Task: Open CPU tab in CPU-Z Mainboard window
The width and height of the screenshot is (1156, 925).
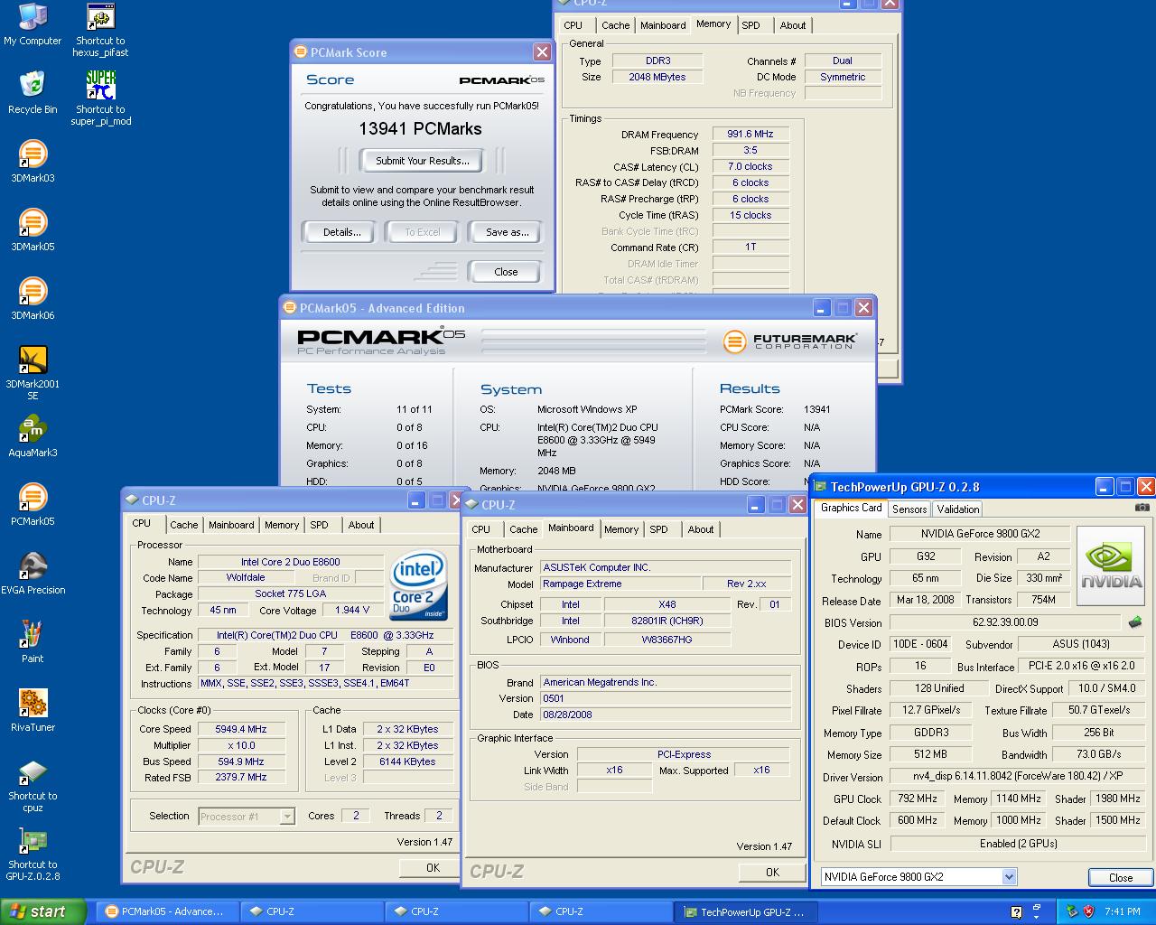Action: (481, 529)
